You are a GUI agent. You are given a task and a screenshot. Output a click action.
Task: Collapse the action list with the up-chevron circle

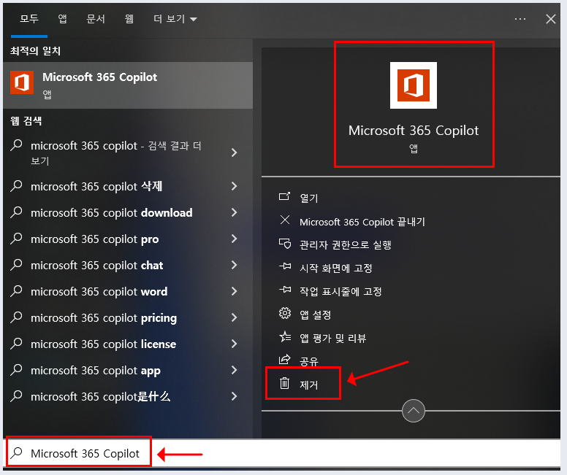click(x=414, y=411)
